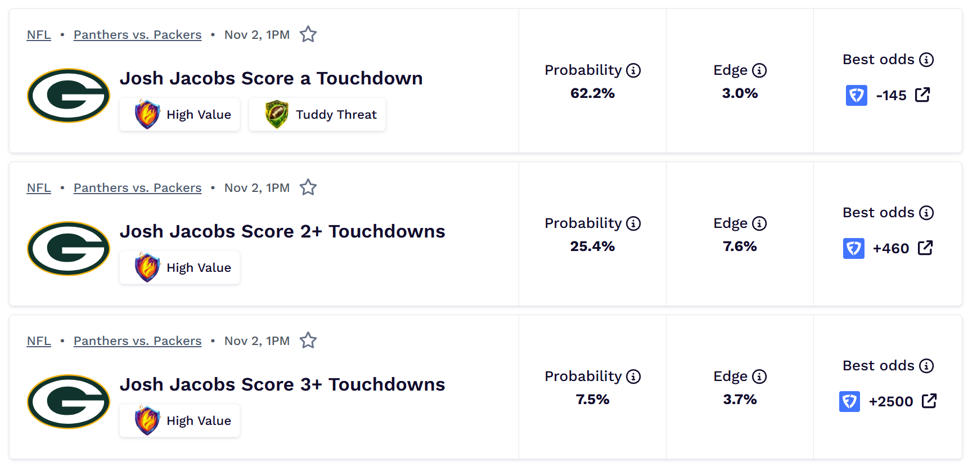This screenshot has width=968, height=466.
Task: Toggle star on Josh Jacobs 3+ Touchdowns card
Action: click(308, 340)
